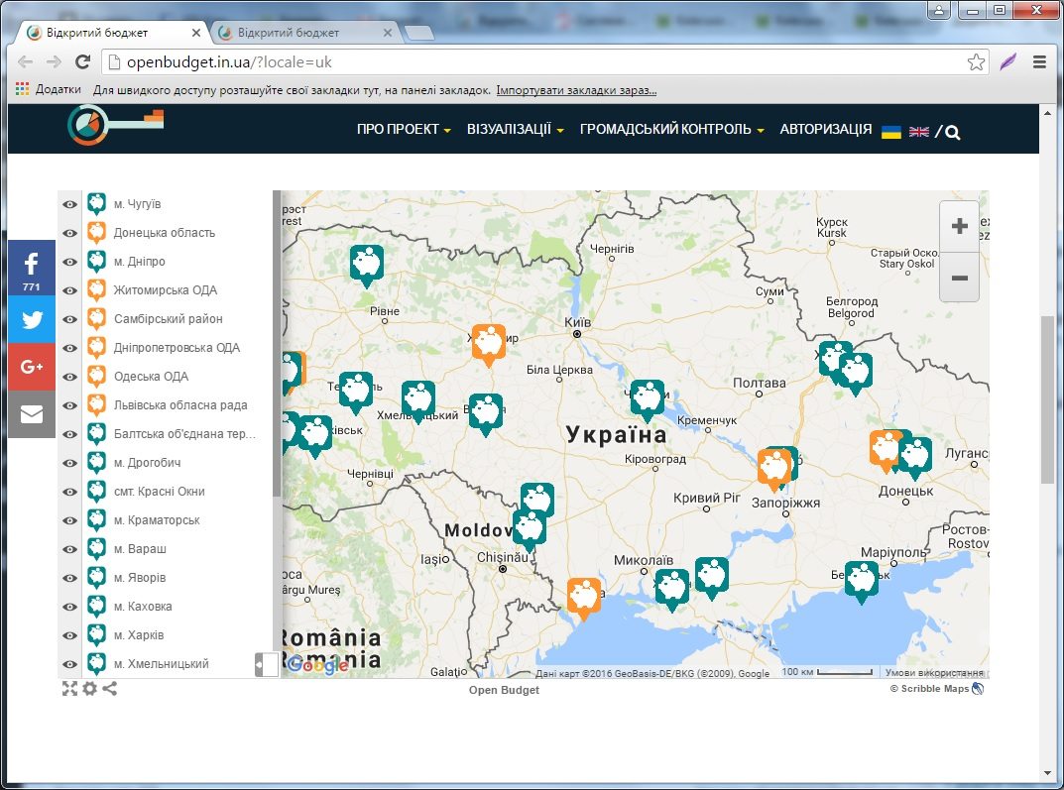1064x790 pixels.
Task: Switch language using the UK flag
Action: [919, 132]
